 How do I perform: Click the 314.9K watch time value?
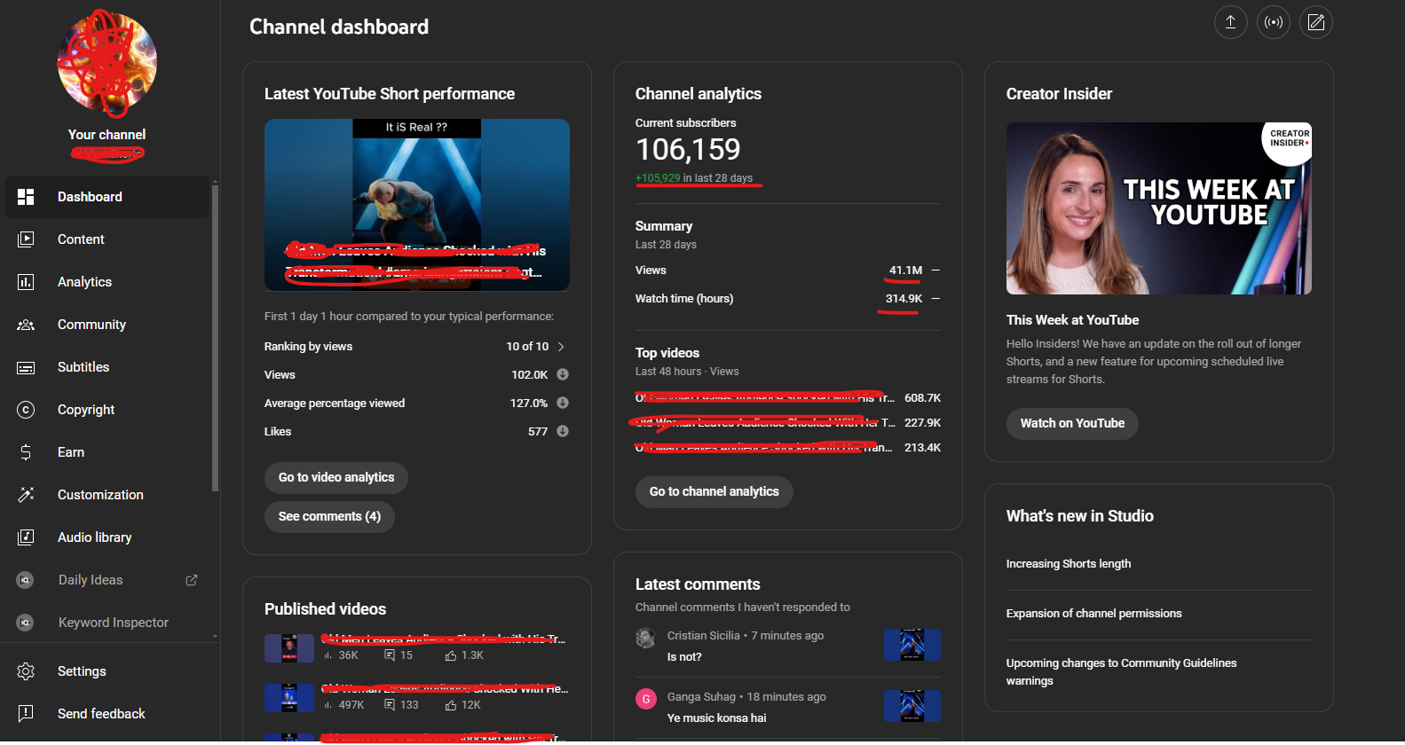(x=904, y=299)
